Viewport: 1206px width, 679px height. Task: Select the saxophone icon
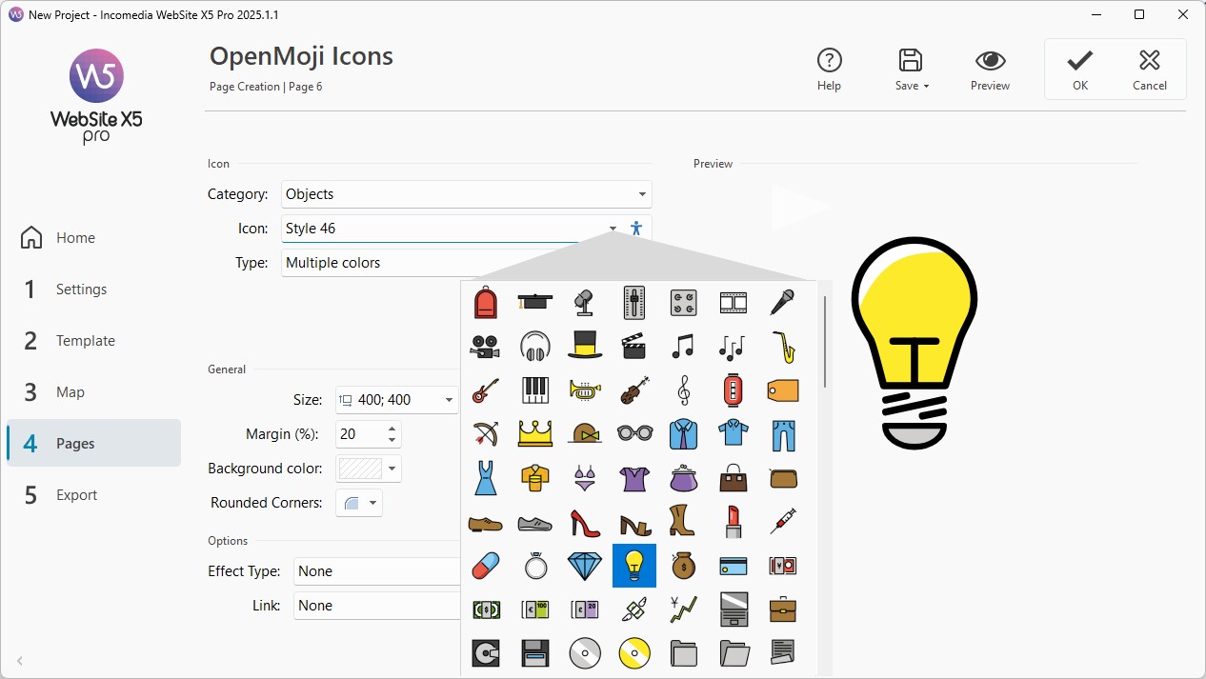(783, 346)
